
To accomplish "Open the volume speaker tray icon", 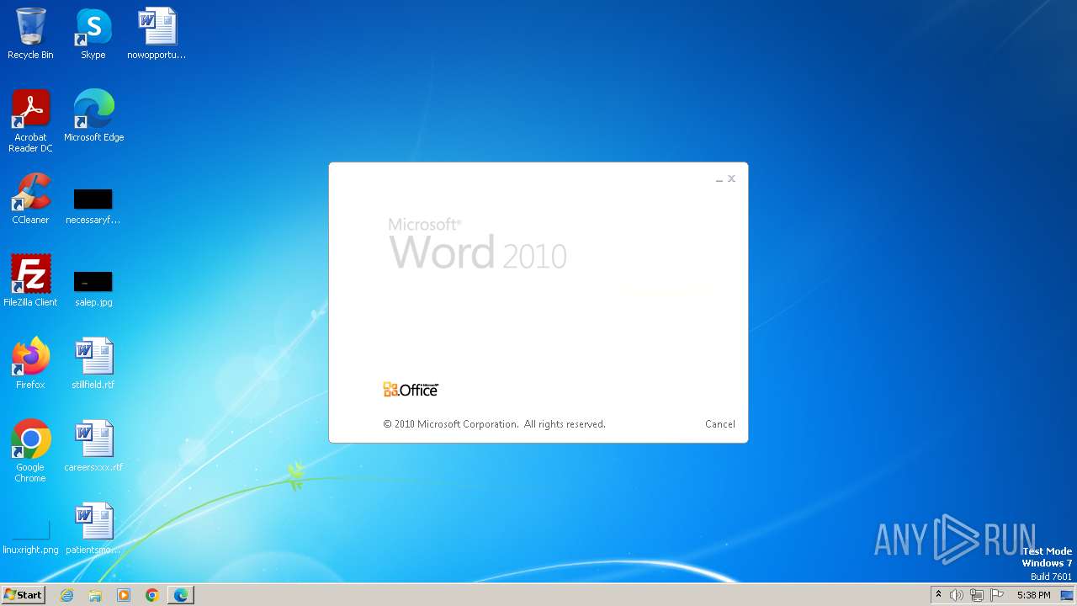I will [x=957, y=595].
